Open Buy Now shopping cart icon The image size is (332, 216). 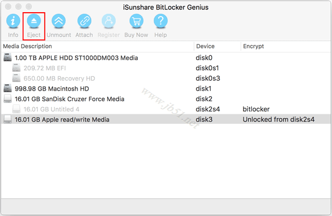click(x=136, y=21)
